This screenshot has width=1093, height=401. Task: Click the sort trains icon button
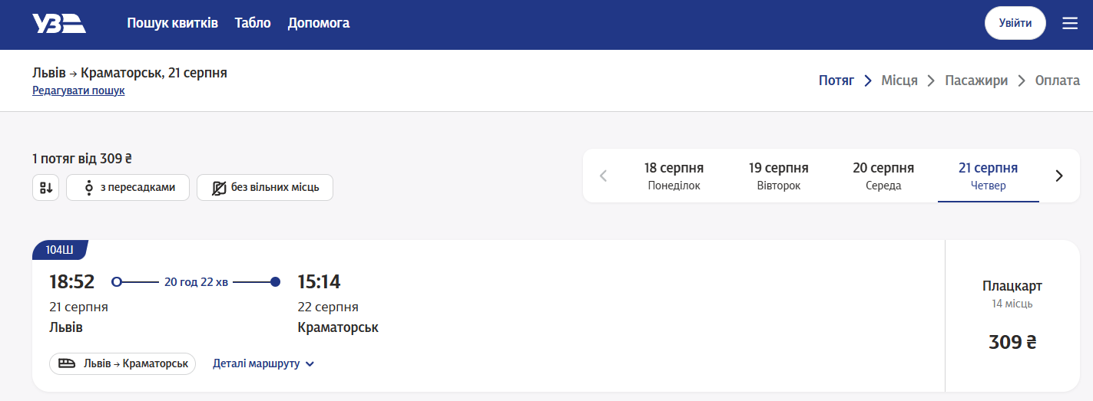(45, 188)
